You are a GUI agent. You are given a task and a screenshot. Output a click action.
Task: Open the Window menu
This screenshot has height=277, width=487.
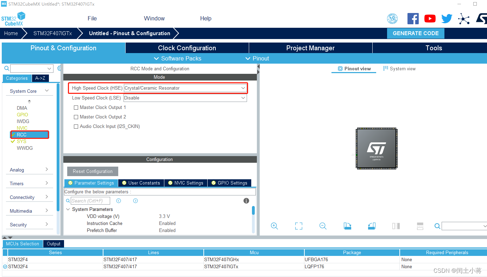[x=154, y=19]
